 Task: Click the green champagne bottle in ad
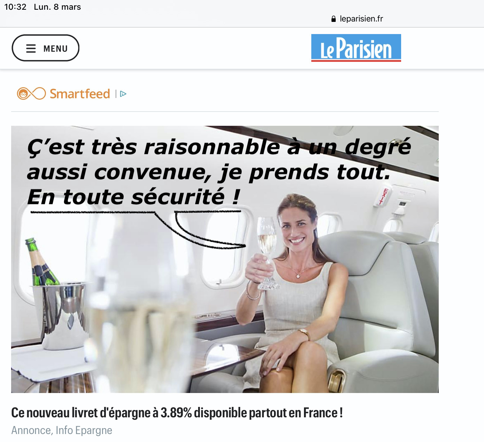(41, 262)
